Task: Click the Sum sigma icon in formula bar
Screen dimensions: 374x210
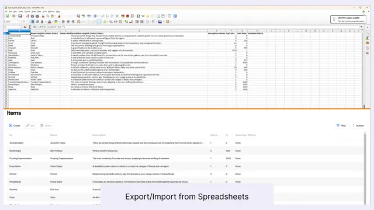Action: click(x=30, y=27)
